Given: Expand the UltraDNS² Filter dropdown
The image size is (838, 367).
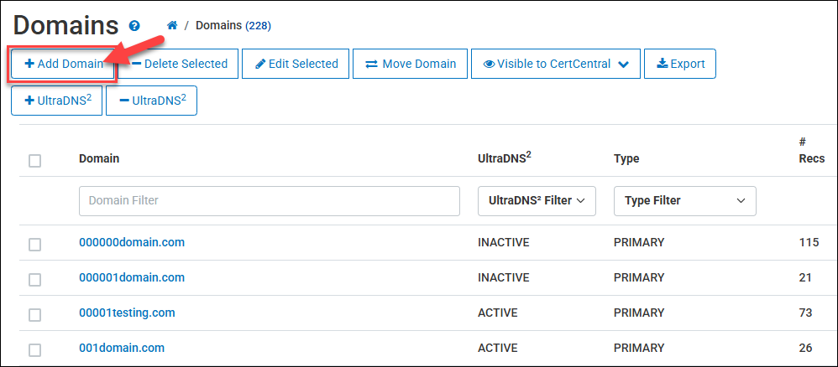Looking at the screenshot, I should click(536, 201).
